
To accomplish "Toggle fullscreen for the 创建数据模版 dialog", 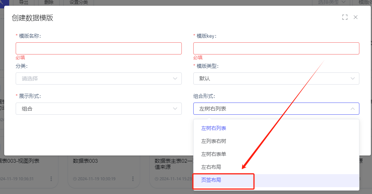I will pos(345,17).
